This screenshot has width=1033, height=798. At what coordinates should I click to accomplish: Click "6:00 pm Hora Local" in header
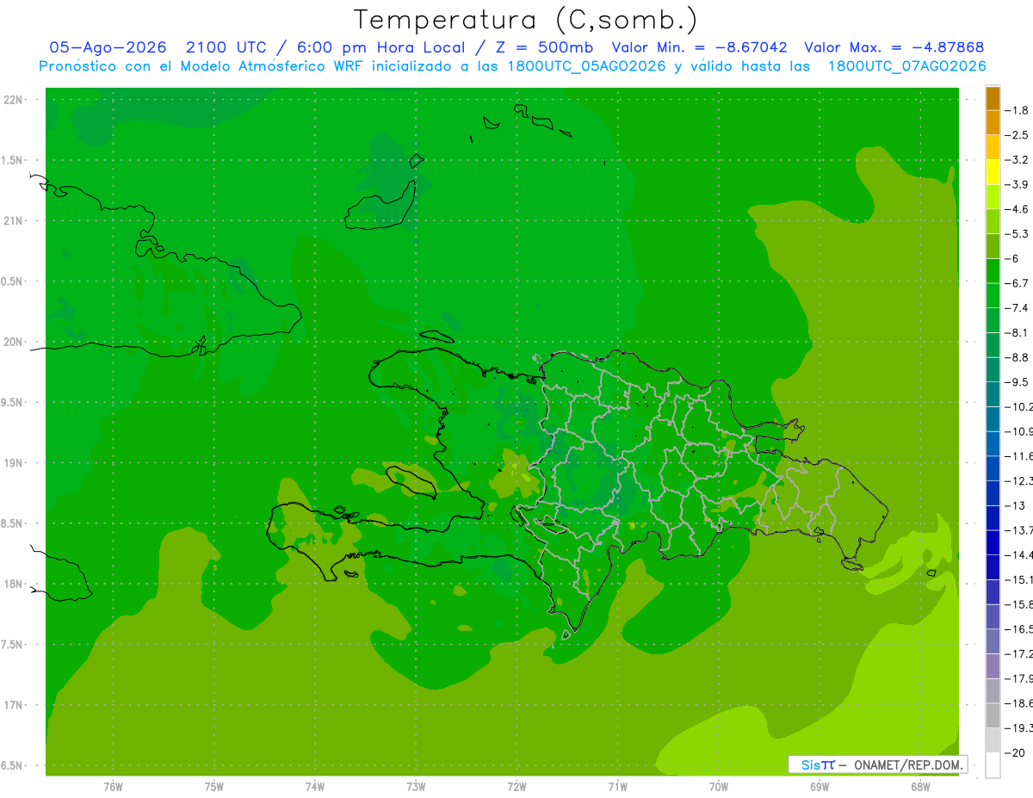(381, 47)
